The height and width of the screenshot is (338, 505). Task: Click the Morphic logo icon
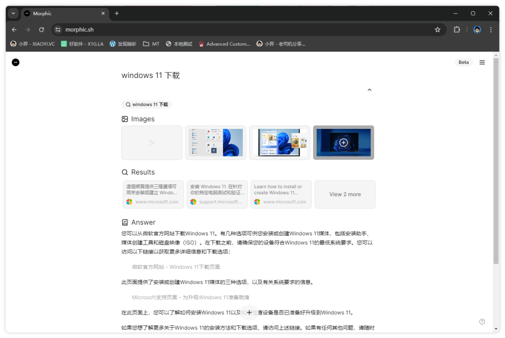coord(15,63)
